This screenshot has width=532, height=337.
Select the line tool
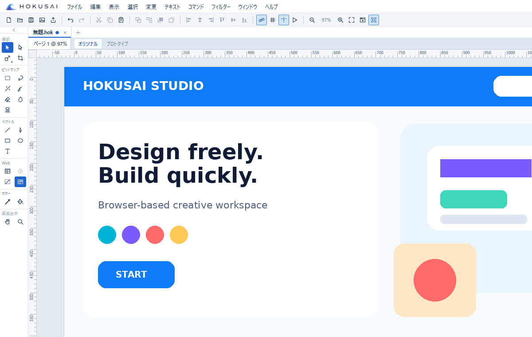click(8, 130)
